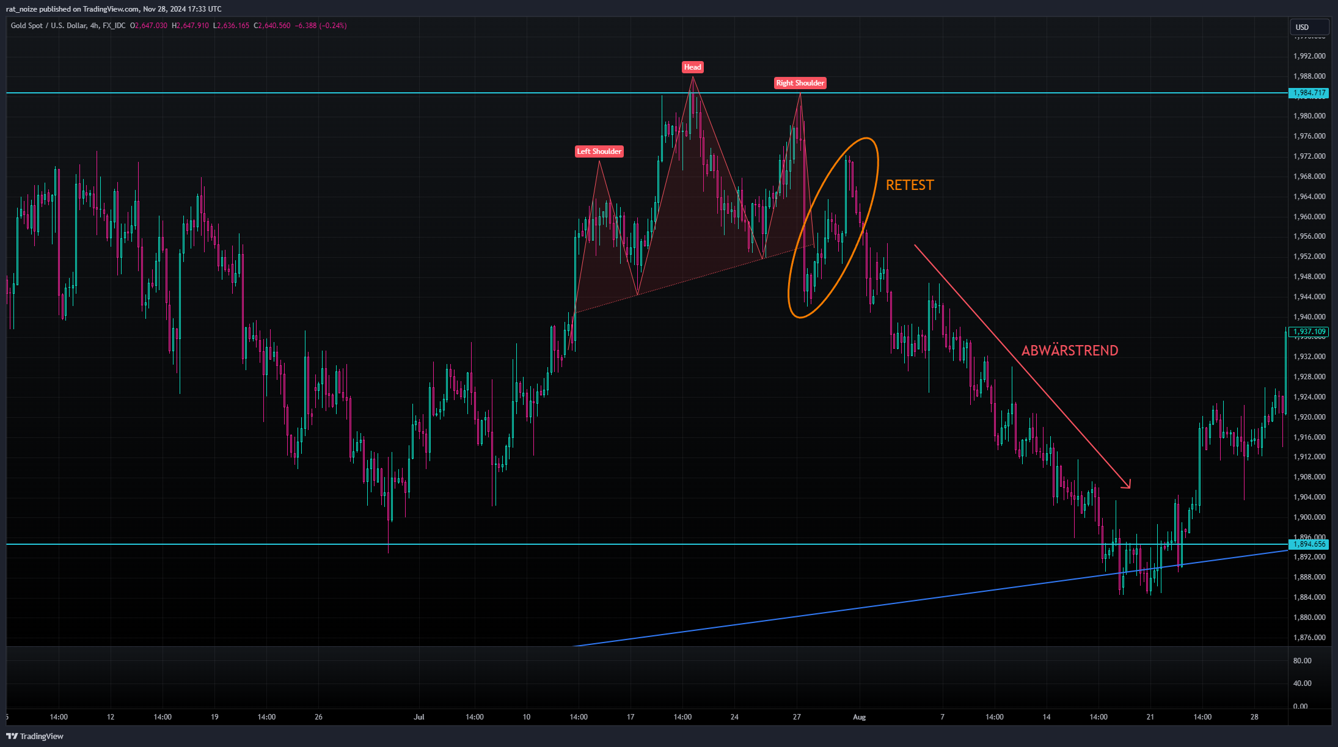Click the 1,937.109 last price label

[x=1309, y=332]
